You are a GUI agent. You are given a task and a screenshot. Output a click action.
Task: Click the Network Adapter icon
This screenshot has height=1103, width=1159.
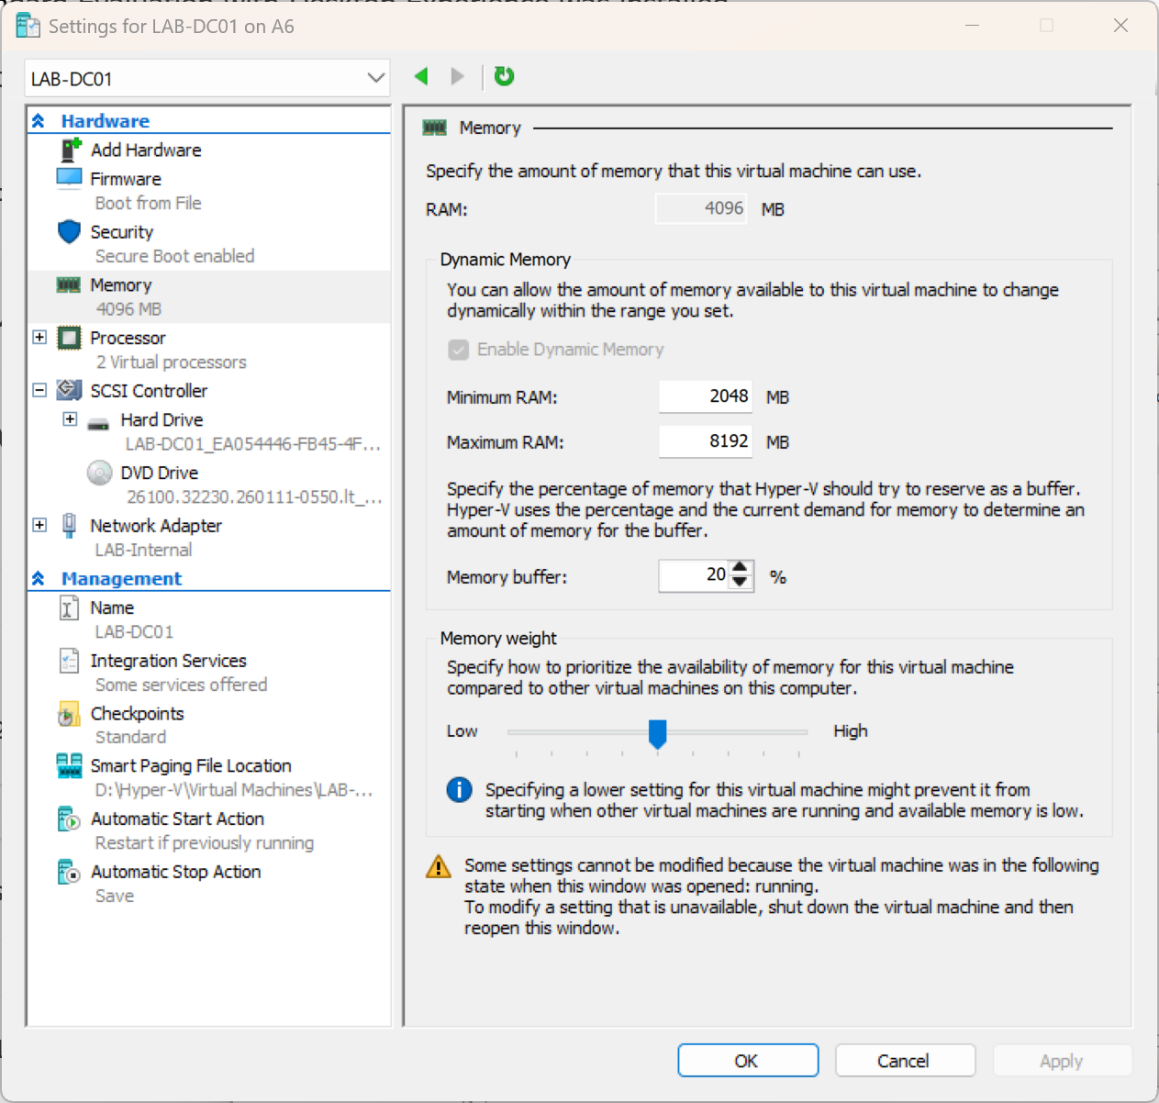pyautogui.click(x=69, y=525)
